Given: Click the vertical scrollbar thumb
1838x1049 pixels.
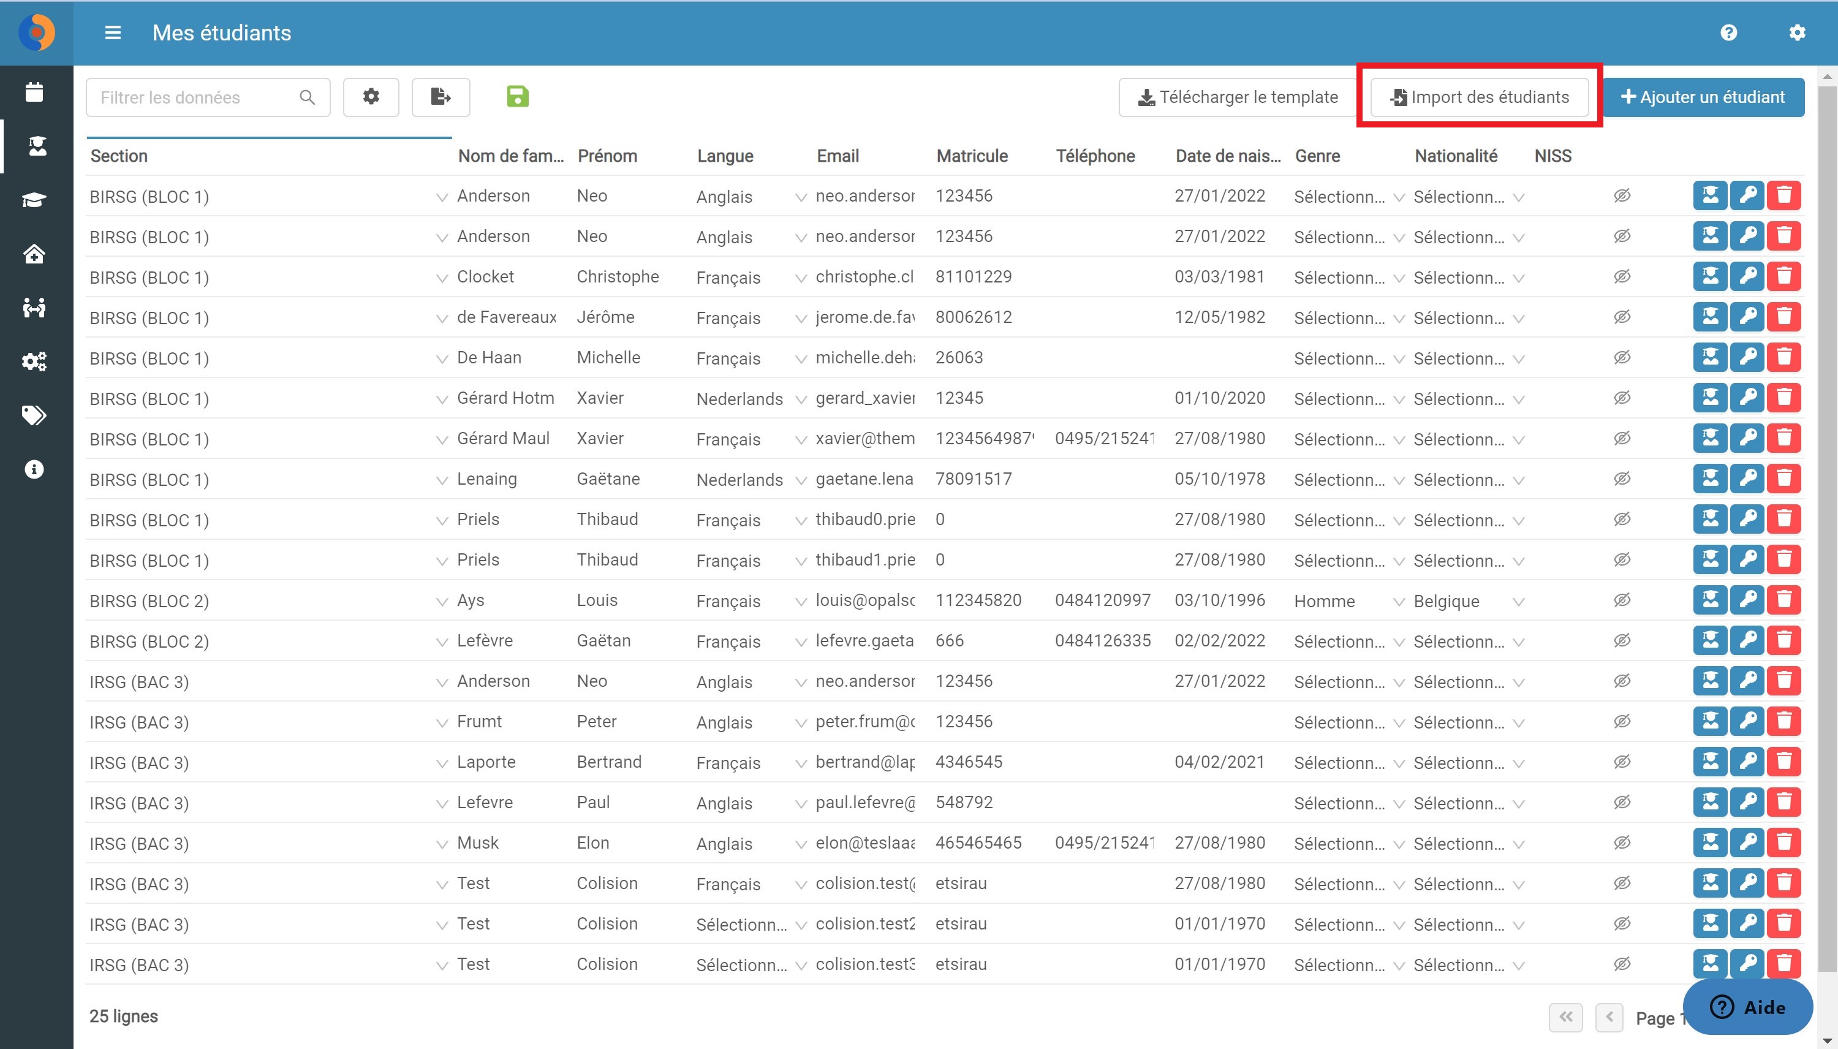Looking at the screenshot, I should click(1827, 529).
